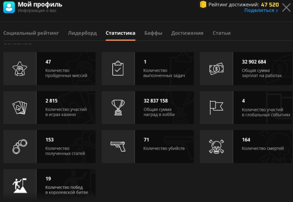Image resolution: width=293 pixels, height=202 pixels.
Task: Open the Социальный рейтинг tab
Action: [31, 33]
